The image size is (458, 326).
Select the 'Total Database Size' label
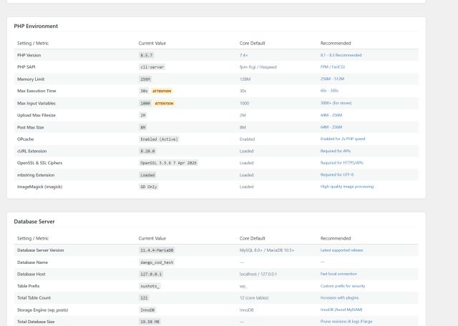[36, 322]
